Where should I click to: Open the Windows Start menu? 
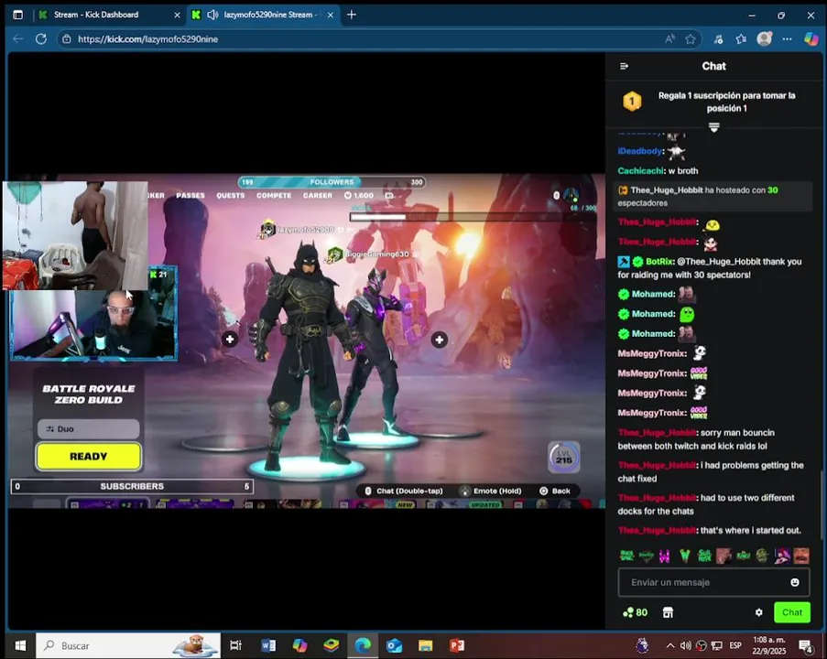click(20, 645)
